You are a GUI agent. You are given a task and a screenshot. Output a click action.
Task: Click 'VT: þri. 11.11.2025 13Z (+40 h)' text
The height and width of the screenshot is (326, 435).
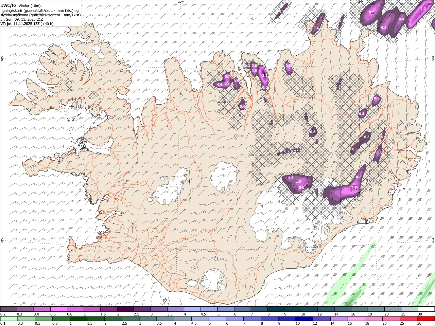pos(27,24)
